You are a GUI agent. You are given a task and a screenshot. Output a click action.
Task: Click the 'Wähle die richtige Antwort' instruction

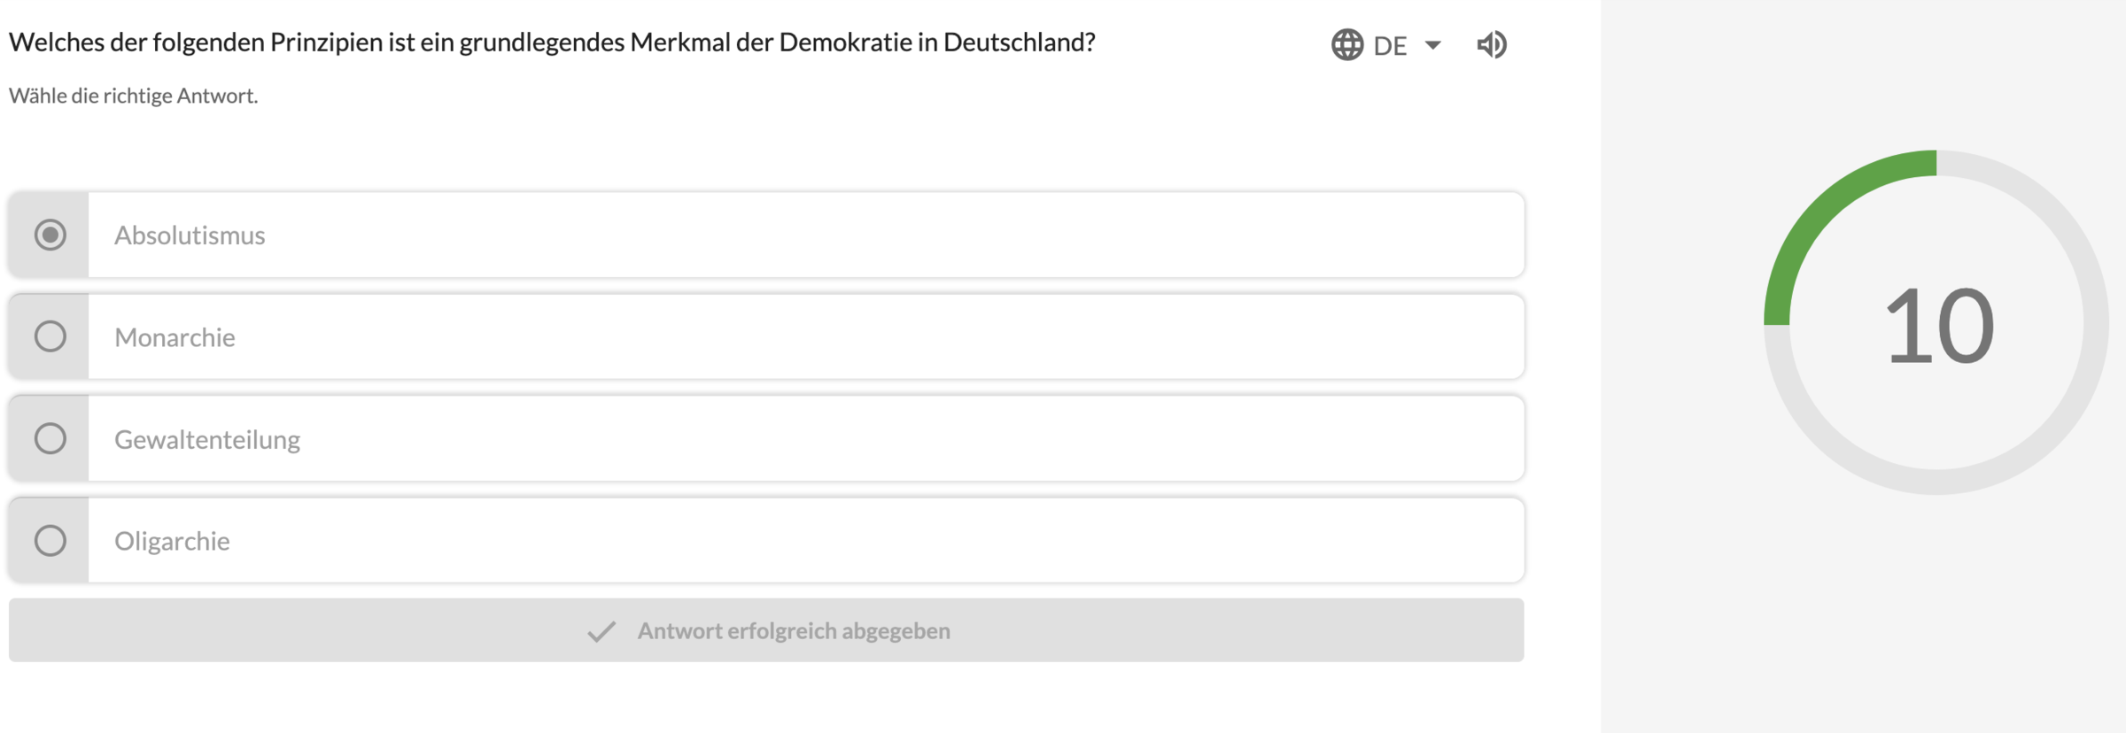[x=133, y=96]
